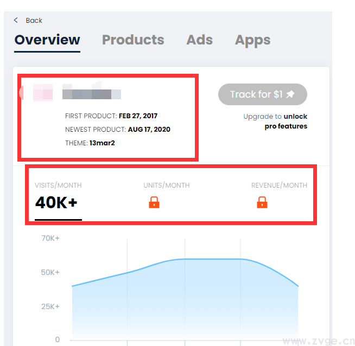Click the REVENUE/MONTH label
The height and width of the screenshot is (346, 355).
(279, 185)
